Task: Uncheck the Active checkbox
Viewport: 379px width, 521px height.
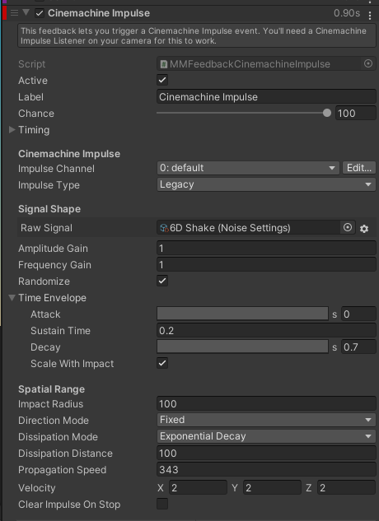Action: click(x=162, y=80)
